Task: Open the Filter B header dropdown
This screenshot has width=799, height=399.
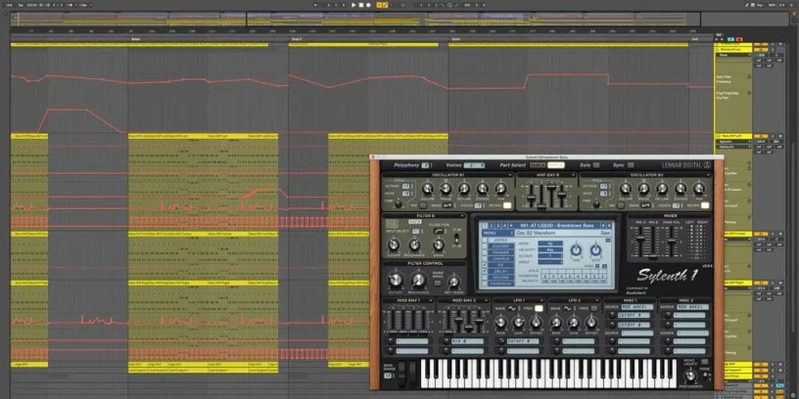Action: 461,216
